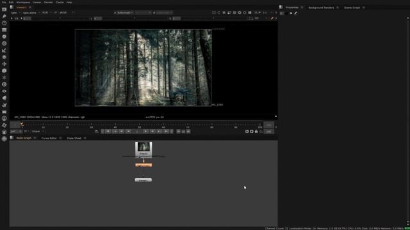Open the Time nodes toolbar menu
The height and width of the screenshot is (230, 410).
(4, 23)
